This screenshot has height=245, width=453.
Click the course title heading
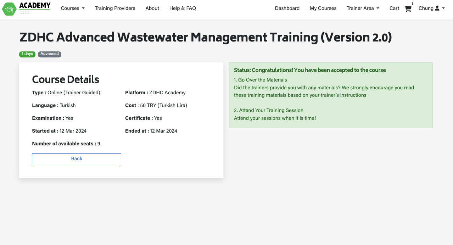(206, 37)
